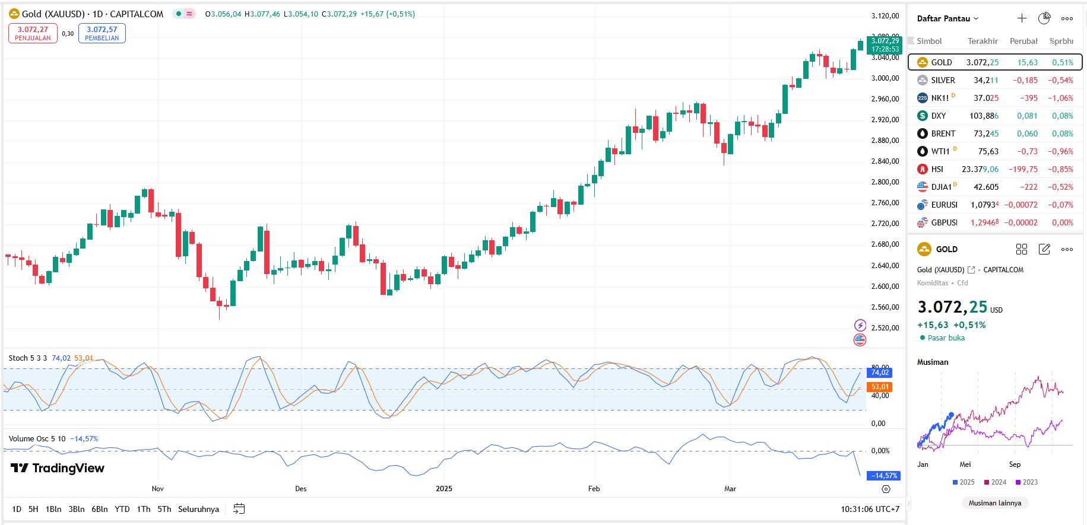1087x525 pixels.
Task: Open the watchlist pie chart view
Action: click(1044, 18)
